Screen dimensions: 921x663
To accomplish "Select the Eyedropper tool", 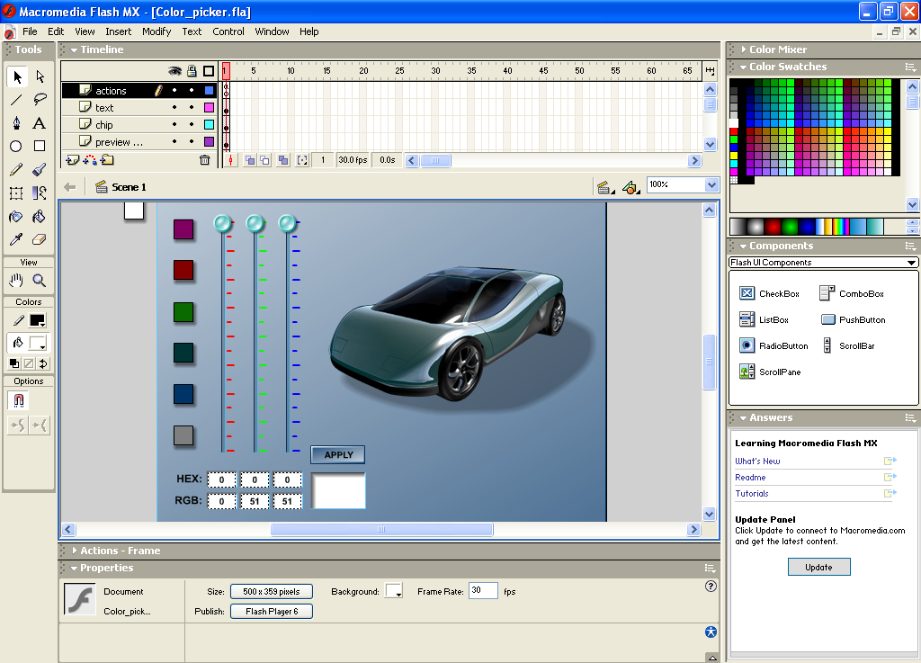I will [16, 239].
